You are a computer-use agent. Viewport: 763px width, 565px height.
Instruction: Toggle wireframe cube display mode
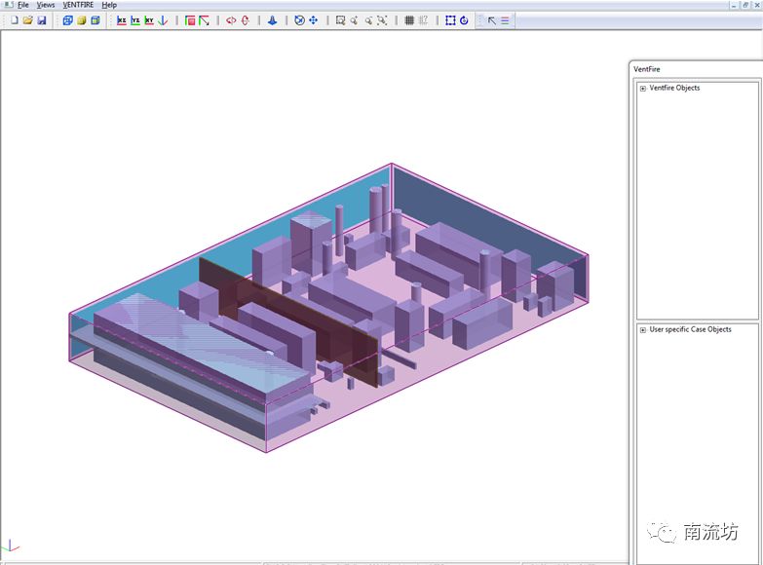pos(68,20)
